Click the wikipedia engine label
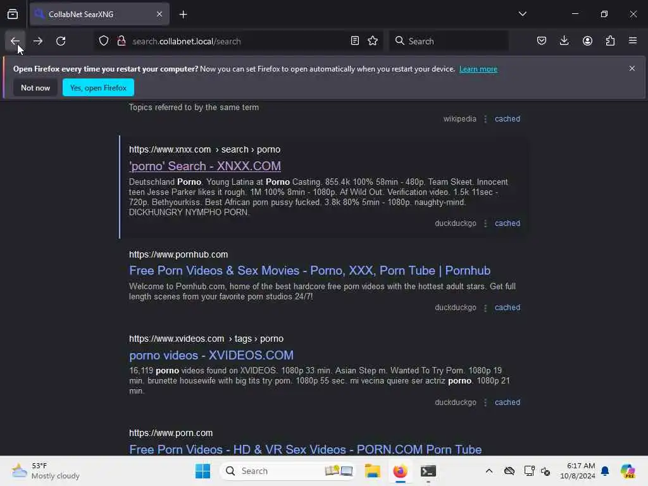 tap(459, 119)
